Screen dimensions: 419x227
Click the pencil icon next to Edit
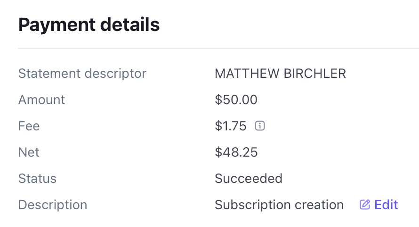click(365, 204)
